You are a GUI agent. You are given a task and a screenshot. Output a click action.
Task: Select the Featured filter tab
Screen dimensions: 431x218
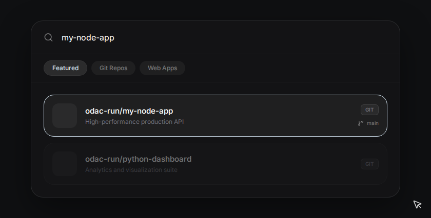point(66,68)
